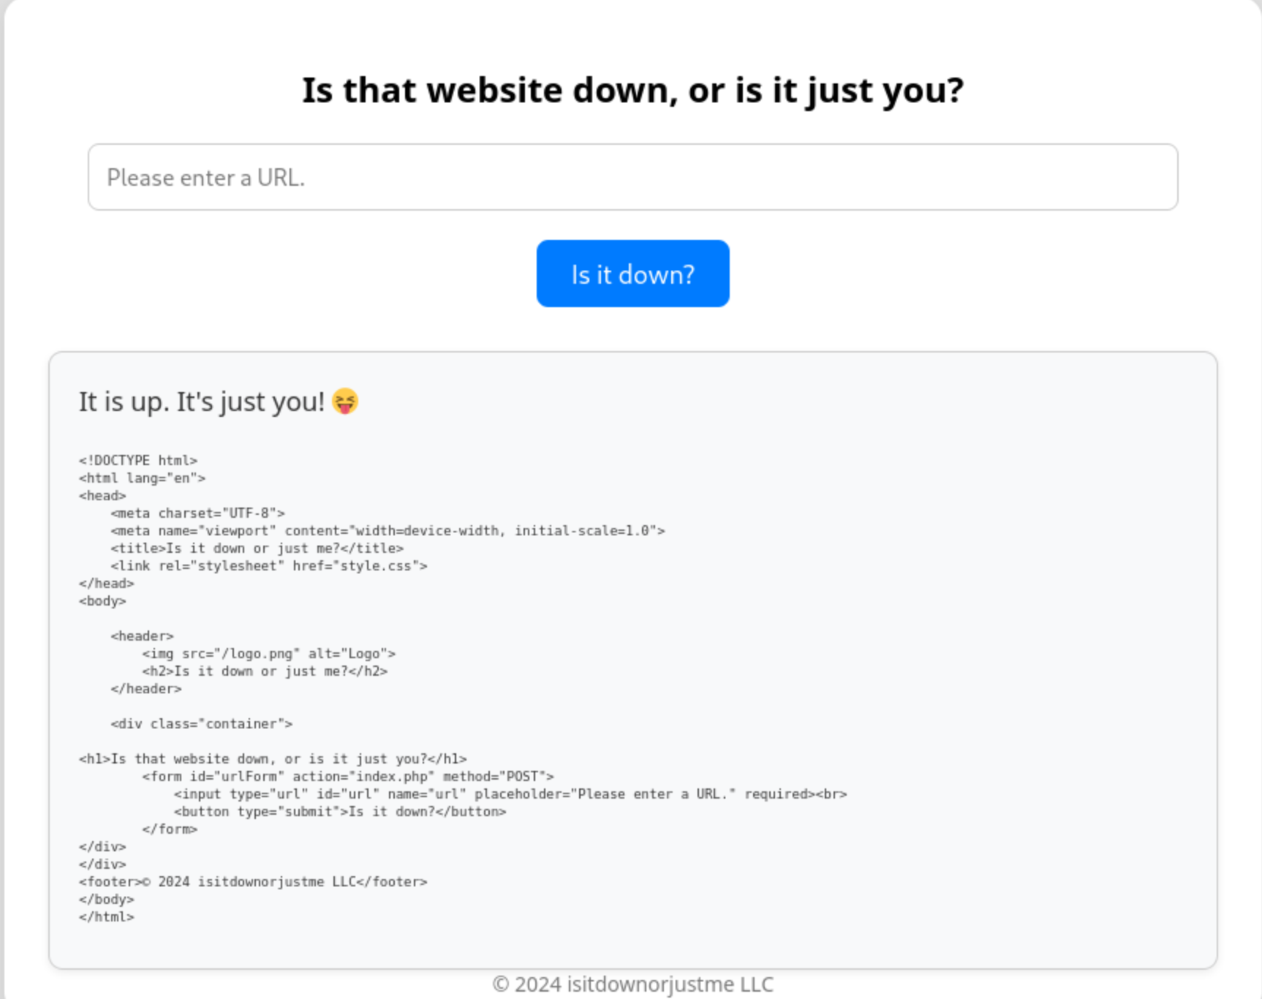Click the div class="container" code line
Image resolution: width=1262 pixels, height=999 pixels.
[201, 724]
